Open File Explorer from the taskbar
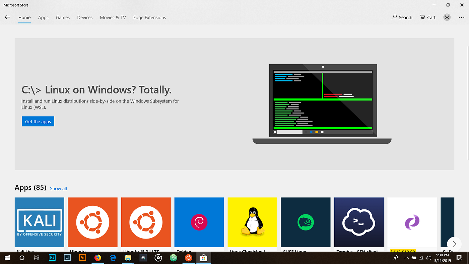 click(128, 258)
